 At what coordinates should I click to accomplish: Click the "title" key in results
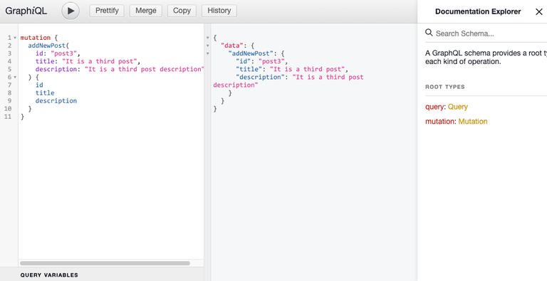click(249, 69)
